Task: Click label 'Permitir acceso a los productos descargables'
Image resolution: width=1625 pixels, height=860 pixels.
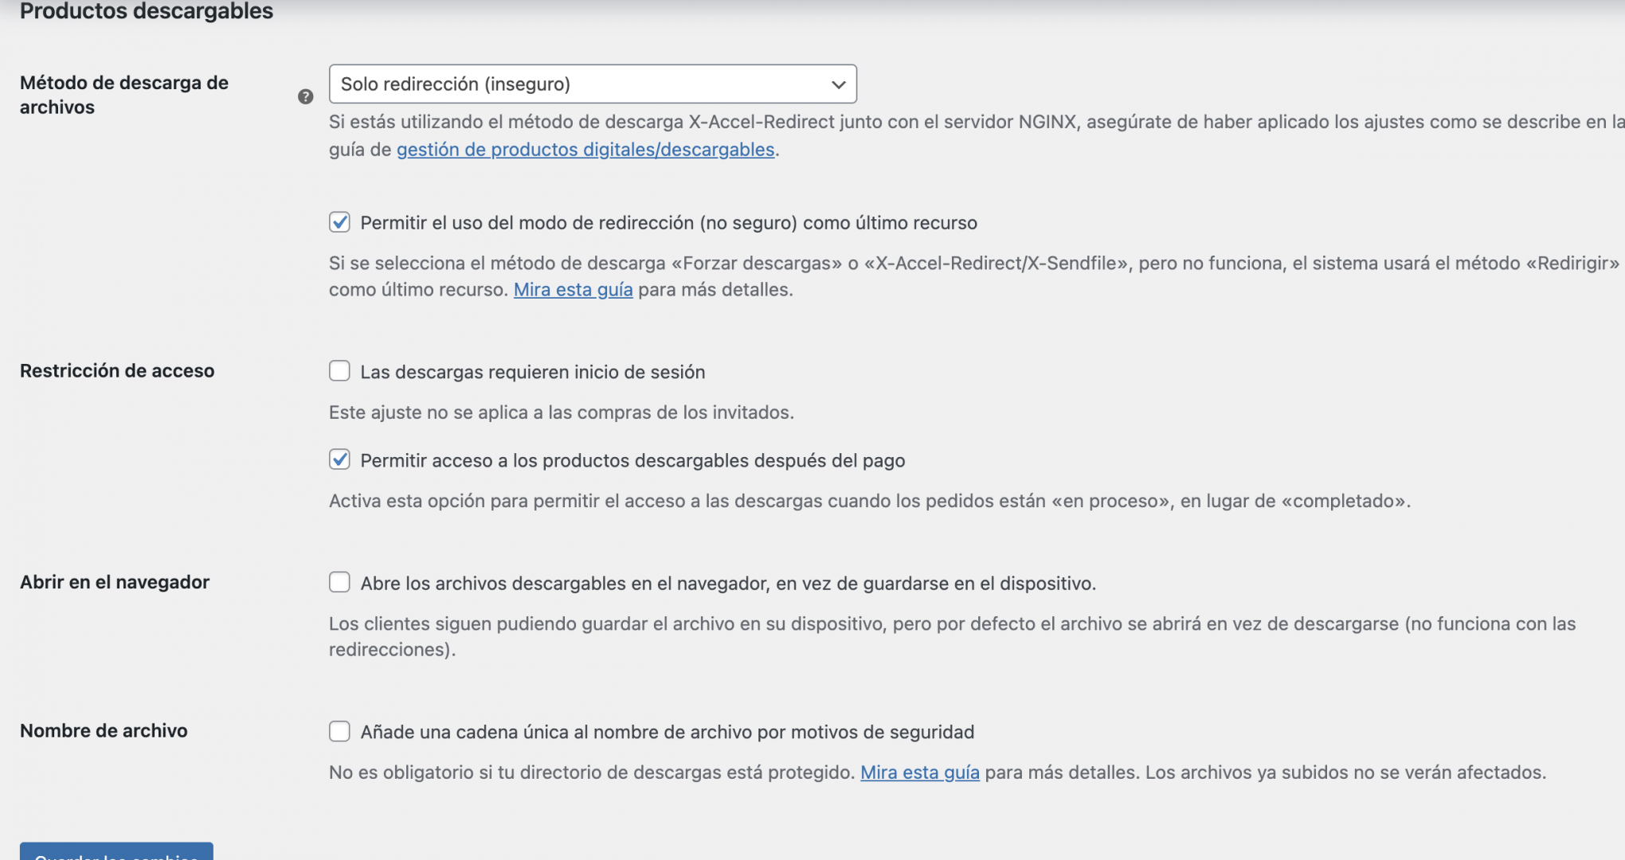Action: click(632, 460)
